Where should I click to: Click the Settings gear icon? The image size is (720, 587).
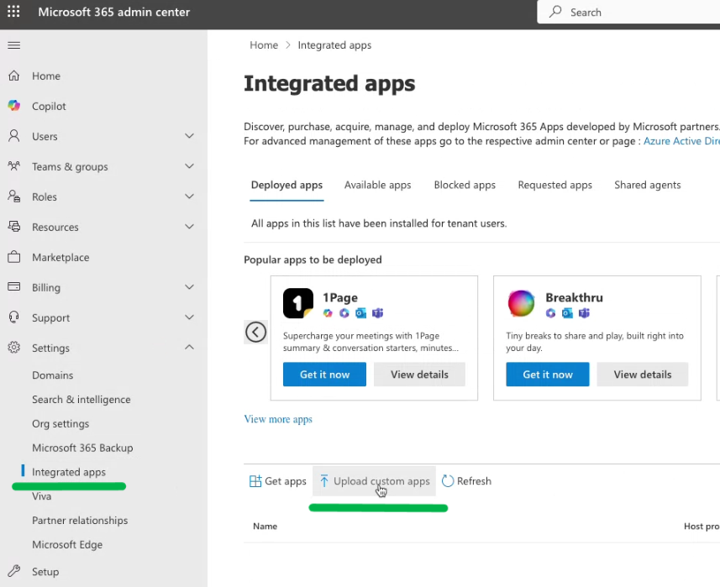14,348
